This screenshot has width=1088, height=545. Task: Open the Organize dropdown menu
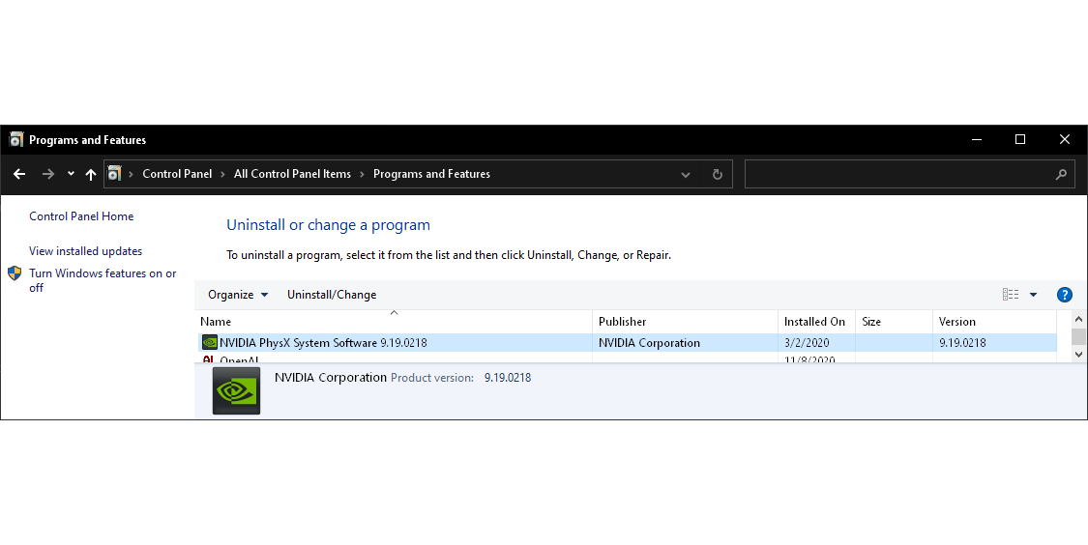(x=238, y=295)
